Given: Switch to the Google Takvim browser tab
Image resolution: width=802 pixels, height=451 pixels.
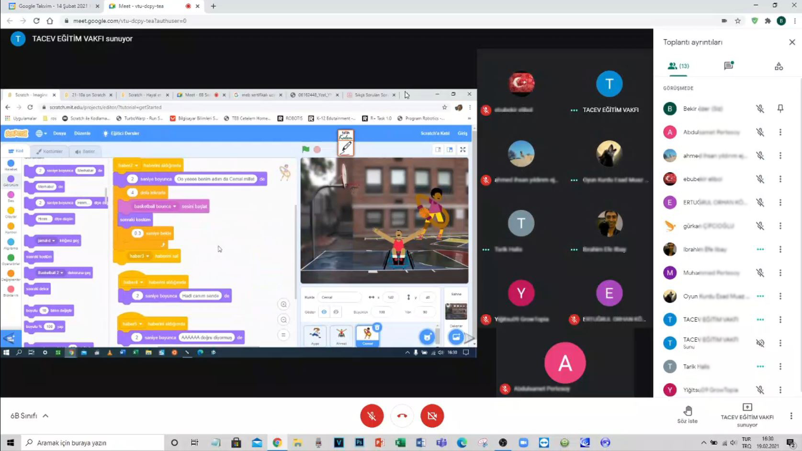Looking at the screenshot, I should click(53, 6).
